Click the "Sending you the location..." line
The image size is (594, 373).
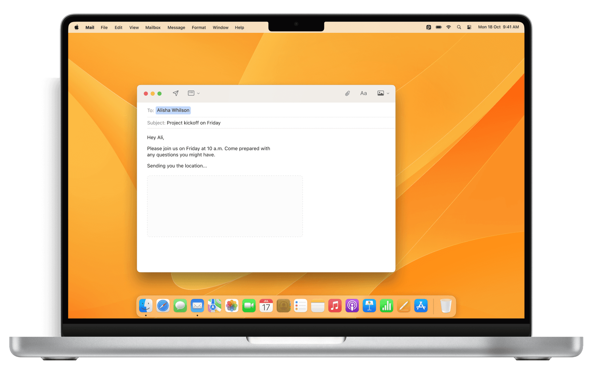(x=177, y=166)
